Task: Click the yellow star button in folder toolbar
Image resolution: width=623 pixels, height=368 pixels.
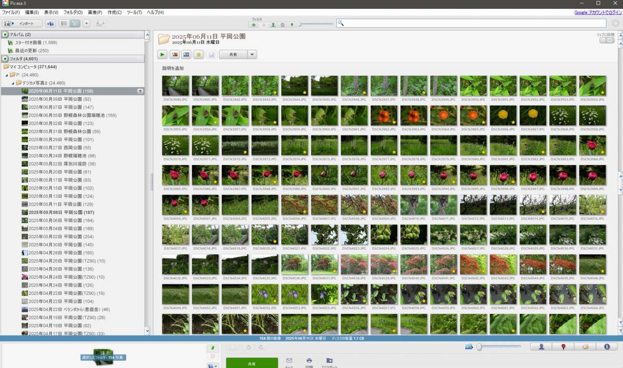Action: [x=199, y=54]
